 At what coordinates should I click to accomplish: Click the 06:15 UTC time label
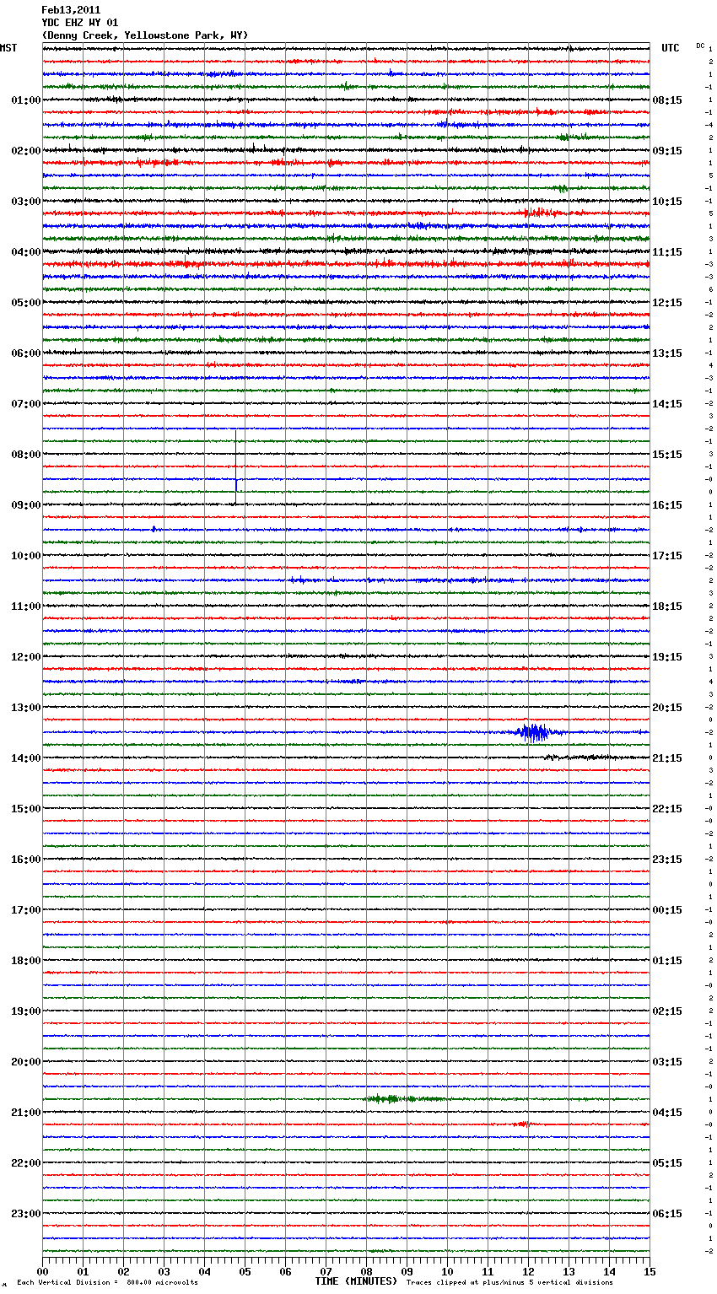[667, 1214]
